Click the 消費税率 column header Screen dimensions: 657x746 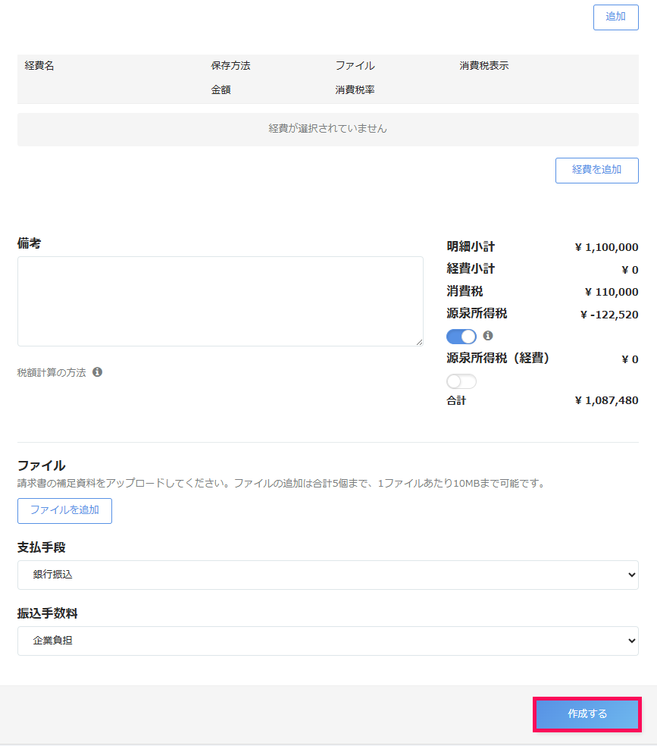coord(355,89)
